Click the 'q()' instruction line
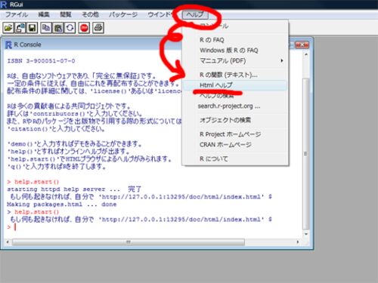Viewport: 378px width, 283px height. [x=57, y=166]
